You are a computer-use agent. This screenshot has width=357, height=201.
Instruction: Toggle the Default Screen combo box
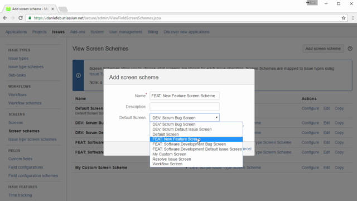(185, 118)
